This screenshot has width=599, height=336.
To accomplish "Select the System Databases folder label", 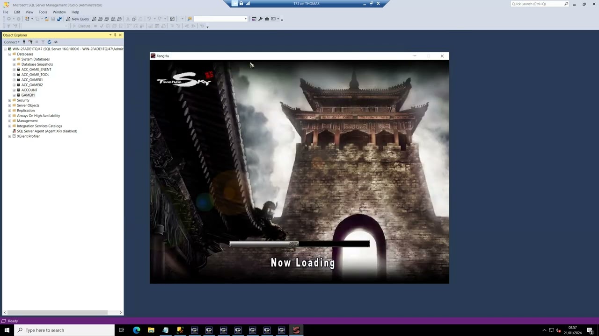I will pos(36,59).
